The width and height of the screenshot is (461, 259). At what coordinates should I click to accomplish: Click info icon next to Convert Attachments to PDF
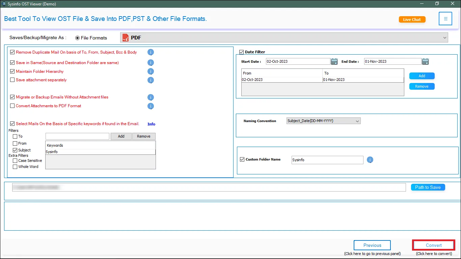151,106
